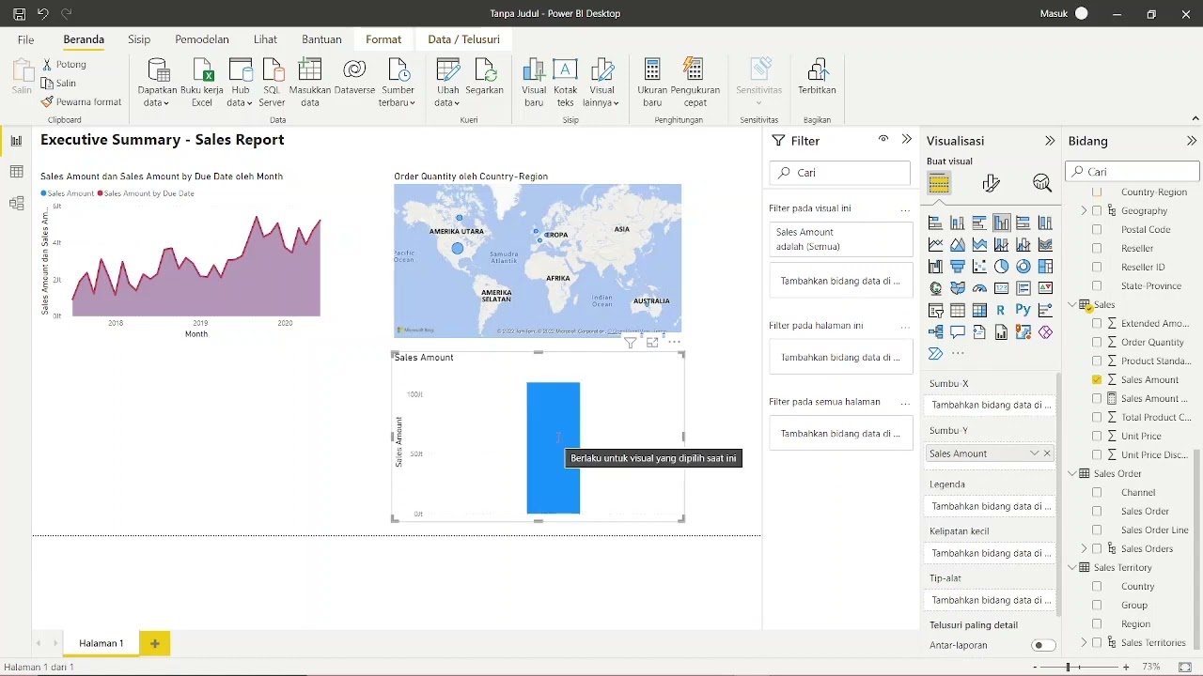
Task: Uncheck the Sales Amount field
Action: pyautogui.click(x=1097, y=379)
